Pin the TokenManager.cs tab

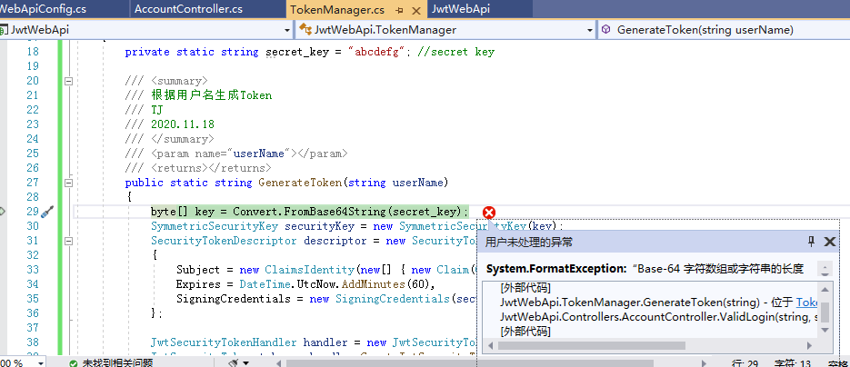pyautogui.click(x=399, y=10)
